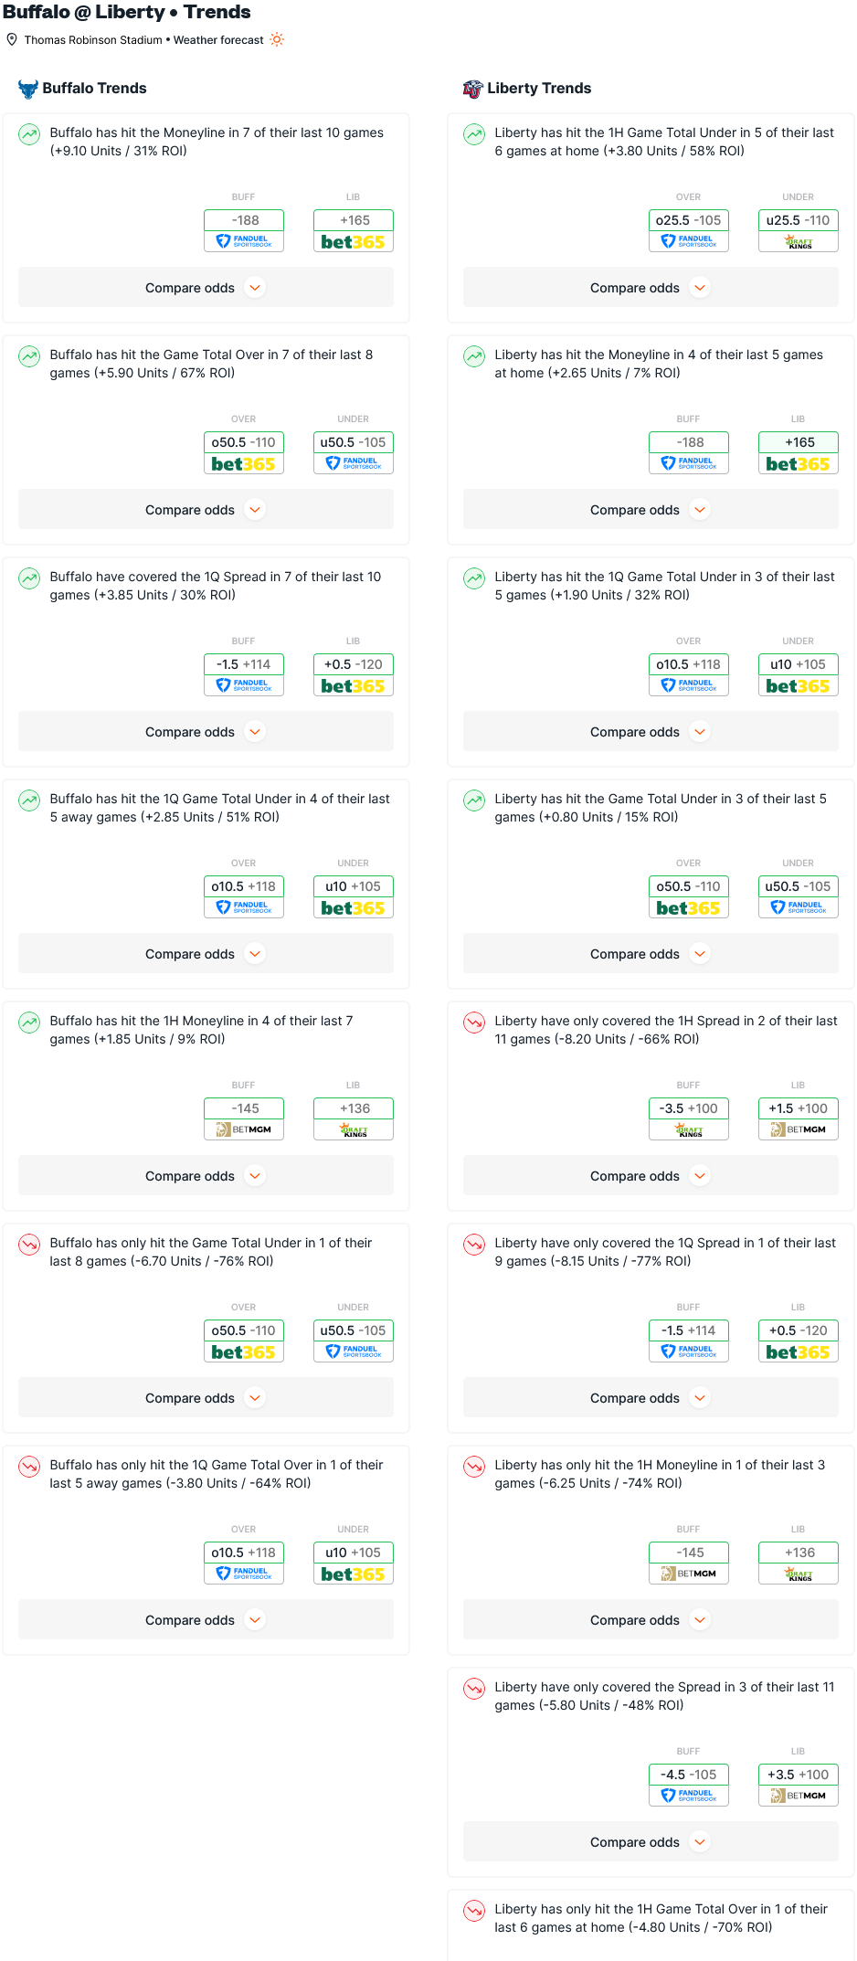
Task: Click red trend-down icon for Liberty 1H Spread trend
Action: click(x=474, y=1023)
